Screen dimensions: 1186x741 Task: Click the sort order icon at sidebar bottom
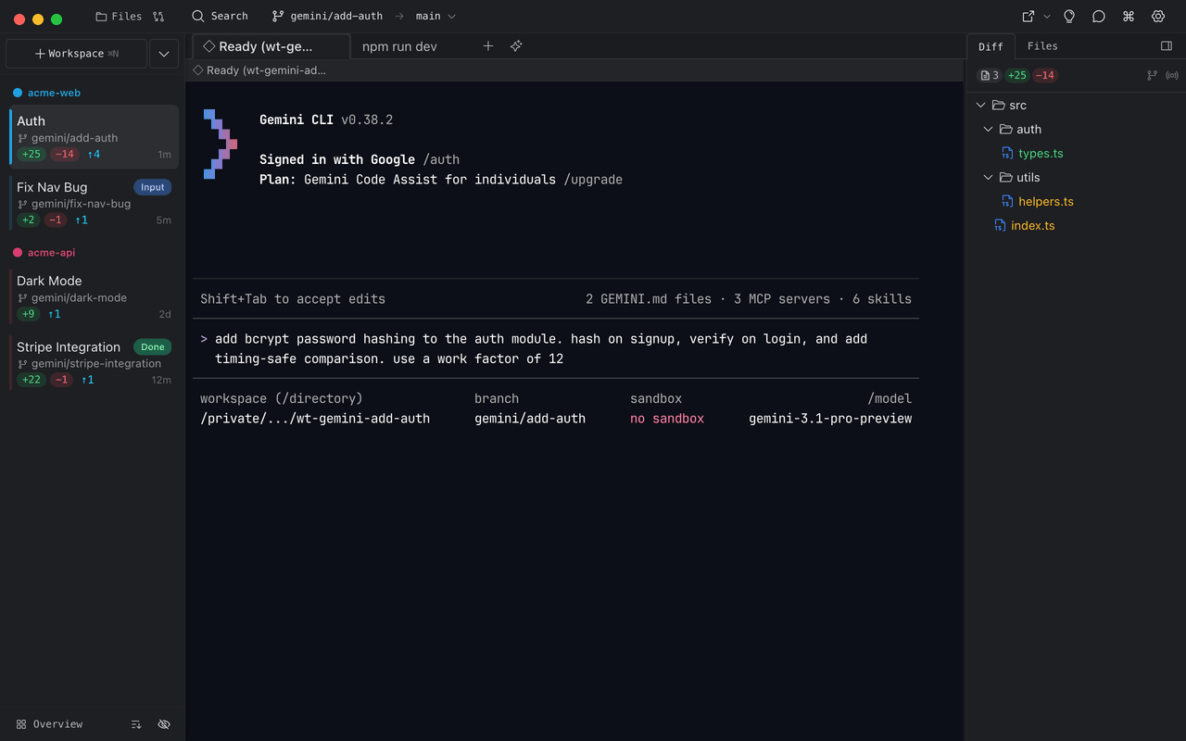136,724
